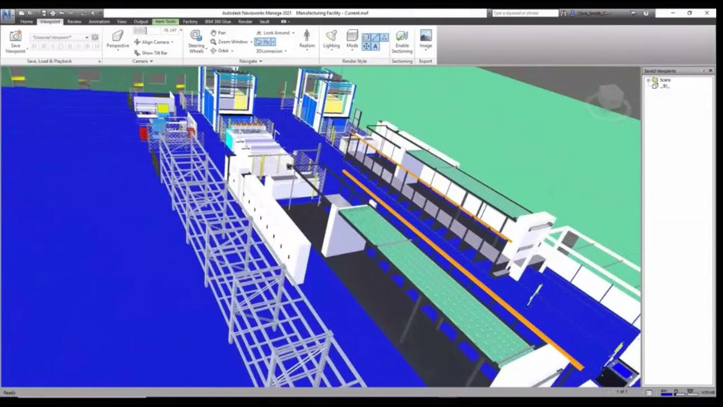Toggle Surfaces display in Render Style
The width and height of the screenshot is (723, 407).
pos(366,37)
